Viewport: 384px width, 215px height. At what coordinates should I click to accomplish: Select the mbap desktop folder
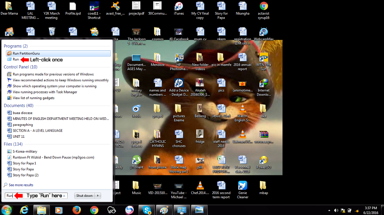[x=264, y=188]
